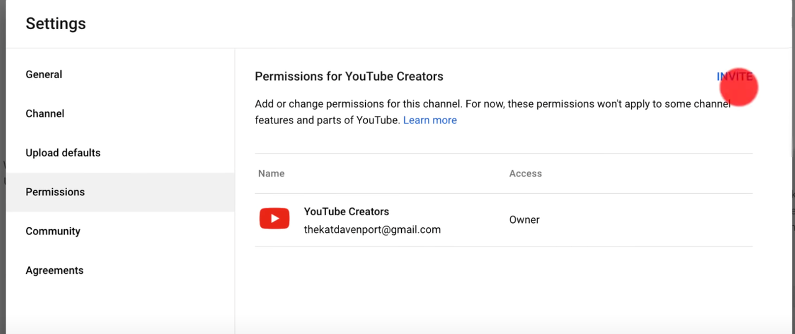Click the Access column header
795x334 pixels.
(x=525, y=174)
